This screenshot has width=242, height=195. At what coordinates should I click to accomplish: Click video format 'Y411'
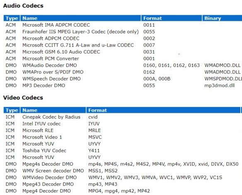94,151
